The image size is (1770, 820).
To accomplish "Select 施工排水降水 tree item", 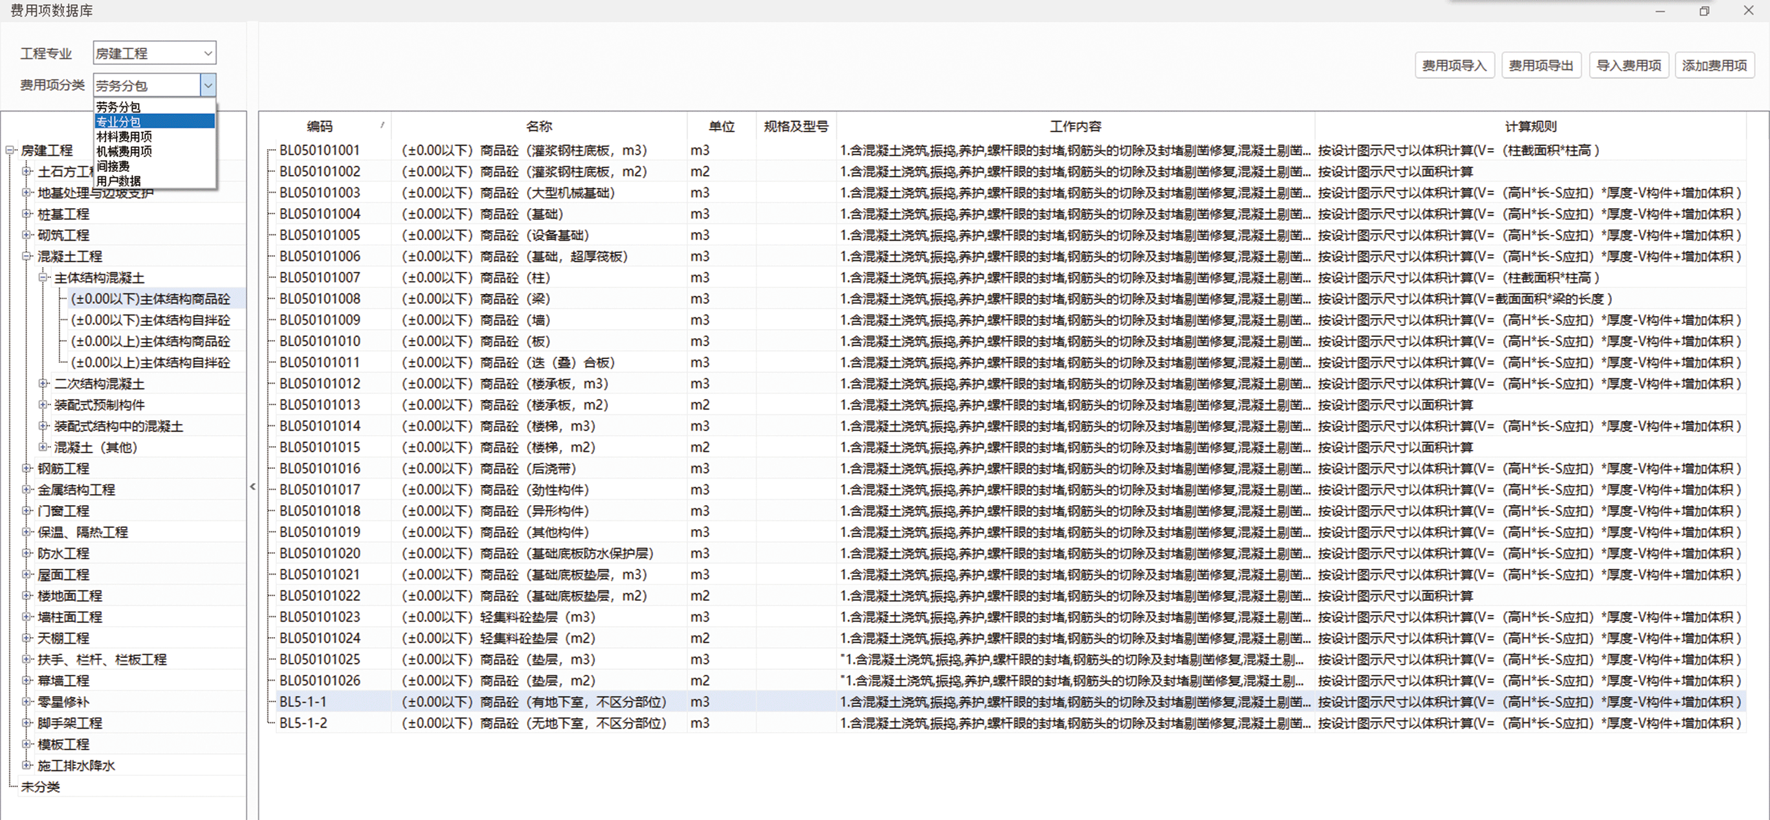I will point(76,766).
